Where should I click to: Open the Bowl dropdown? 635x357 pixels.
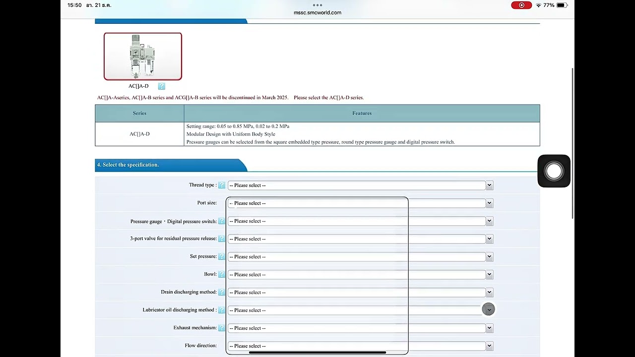pos(360,274)
